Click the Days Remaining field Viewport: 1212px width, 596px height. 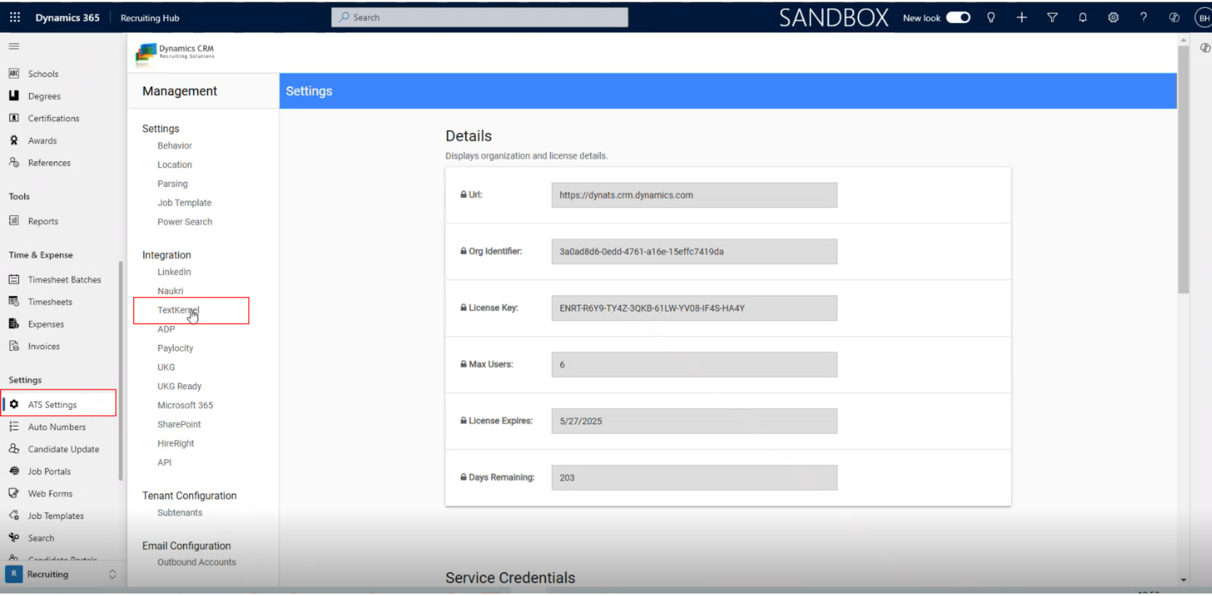point(694,477)
